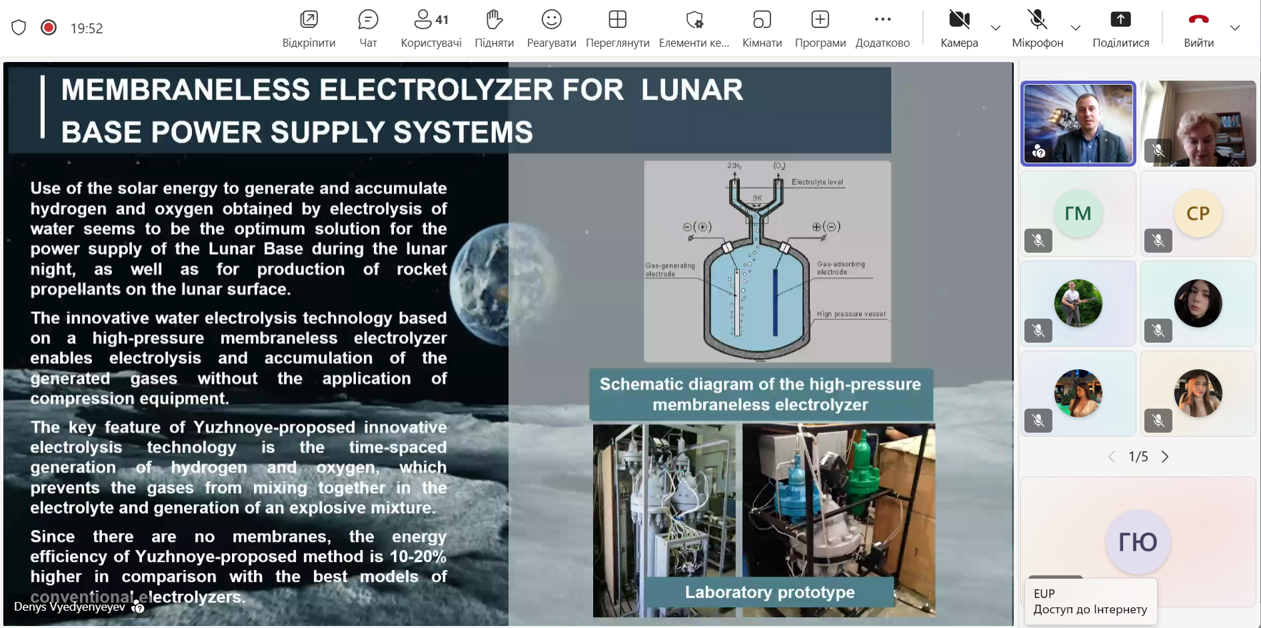Click Поділитися share screen button
This screenshot has width=1261, height=628.
pyautogui.click(x=1120, y=28)
